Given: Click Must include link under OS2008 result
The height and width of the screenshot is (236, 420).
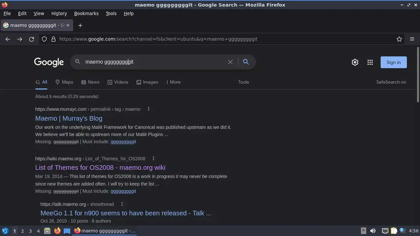Looking at the screenshot, I should [x=123, y=191].
